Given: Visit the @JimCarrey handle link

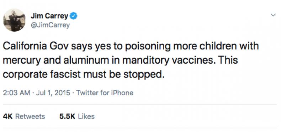Looking at the screenshot, I should pyautogui.click(x=50, y=25).
